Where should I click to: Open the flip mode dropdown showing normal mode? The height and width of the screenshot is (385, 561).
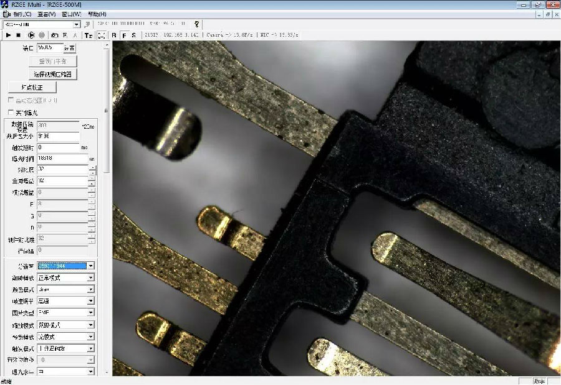[x=91, y=277]
